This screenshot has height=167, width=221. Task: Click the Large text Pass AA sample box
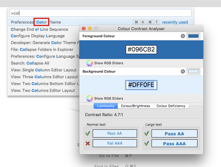pos(174,133)
